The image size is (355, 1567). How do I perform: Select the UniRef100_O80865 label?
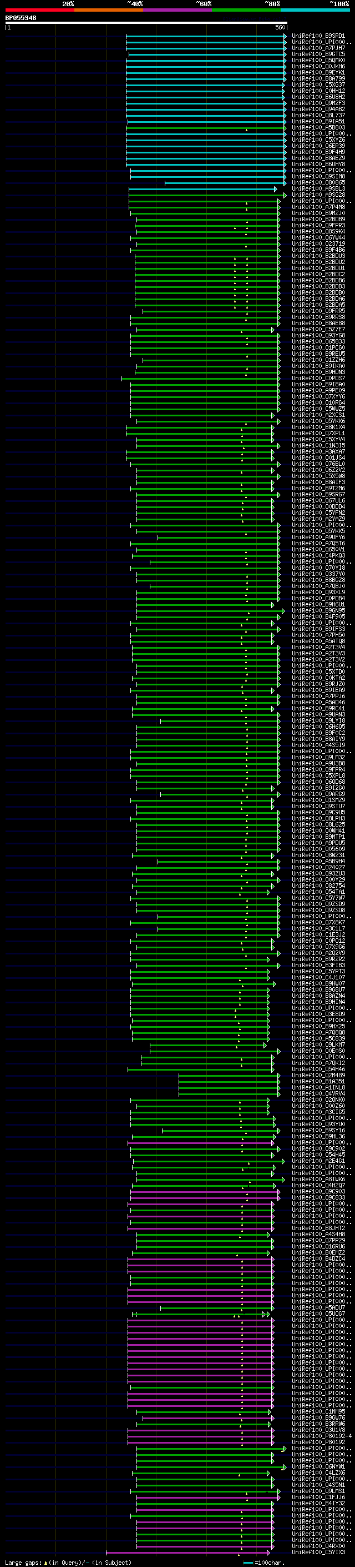pos(318,182)
